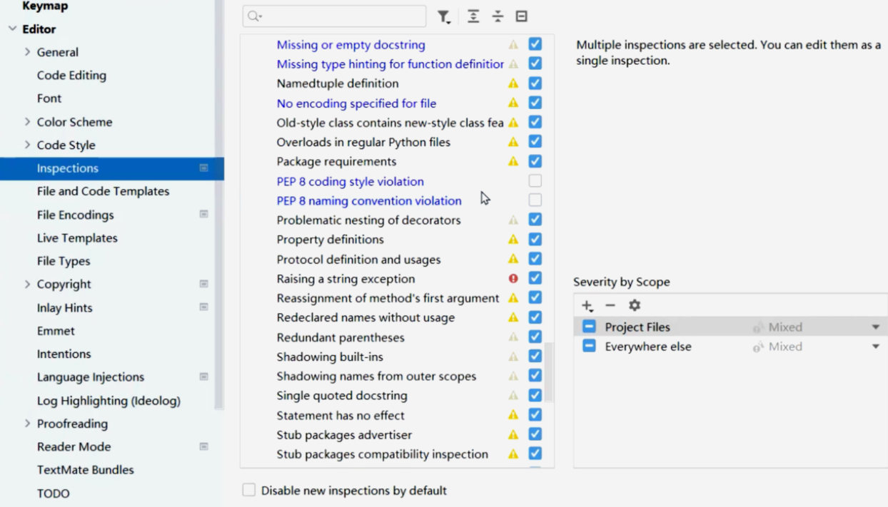Screen dimensions: 888x507
Task: Click the inspections list vertical scrollbar
Action: (549, 372)
